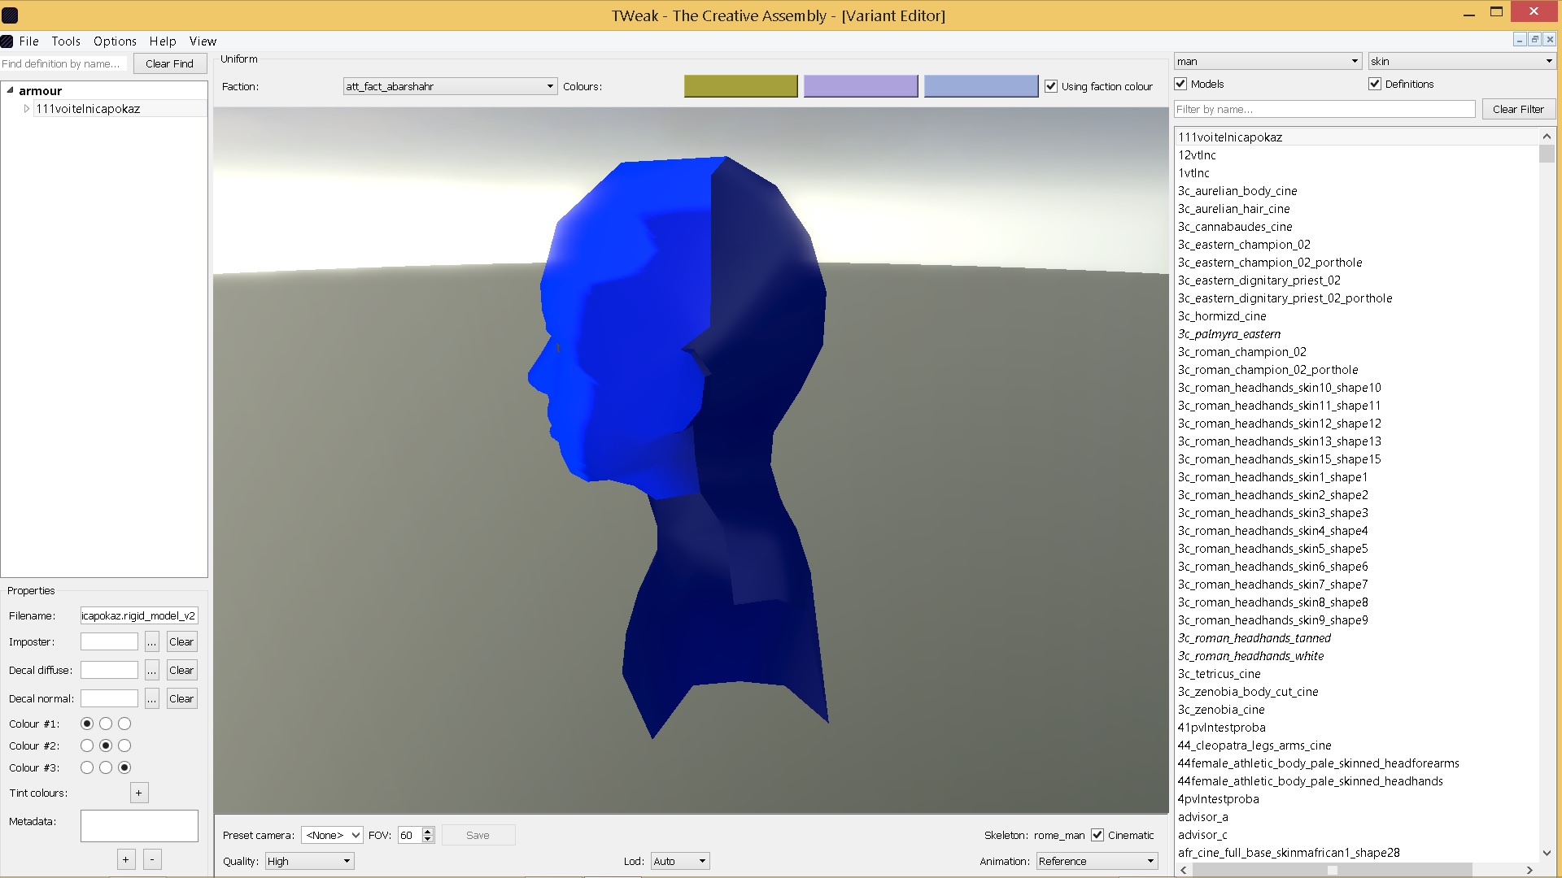The width and height of the screenshot is (1562, 878).
Task: Click the Clear Find button
Action: tap(169, 63)
